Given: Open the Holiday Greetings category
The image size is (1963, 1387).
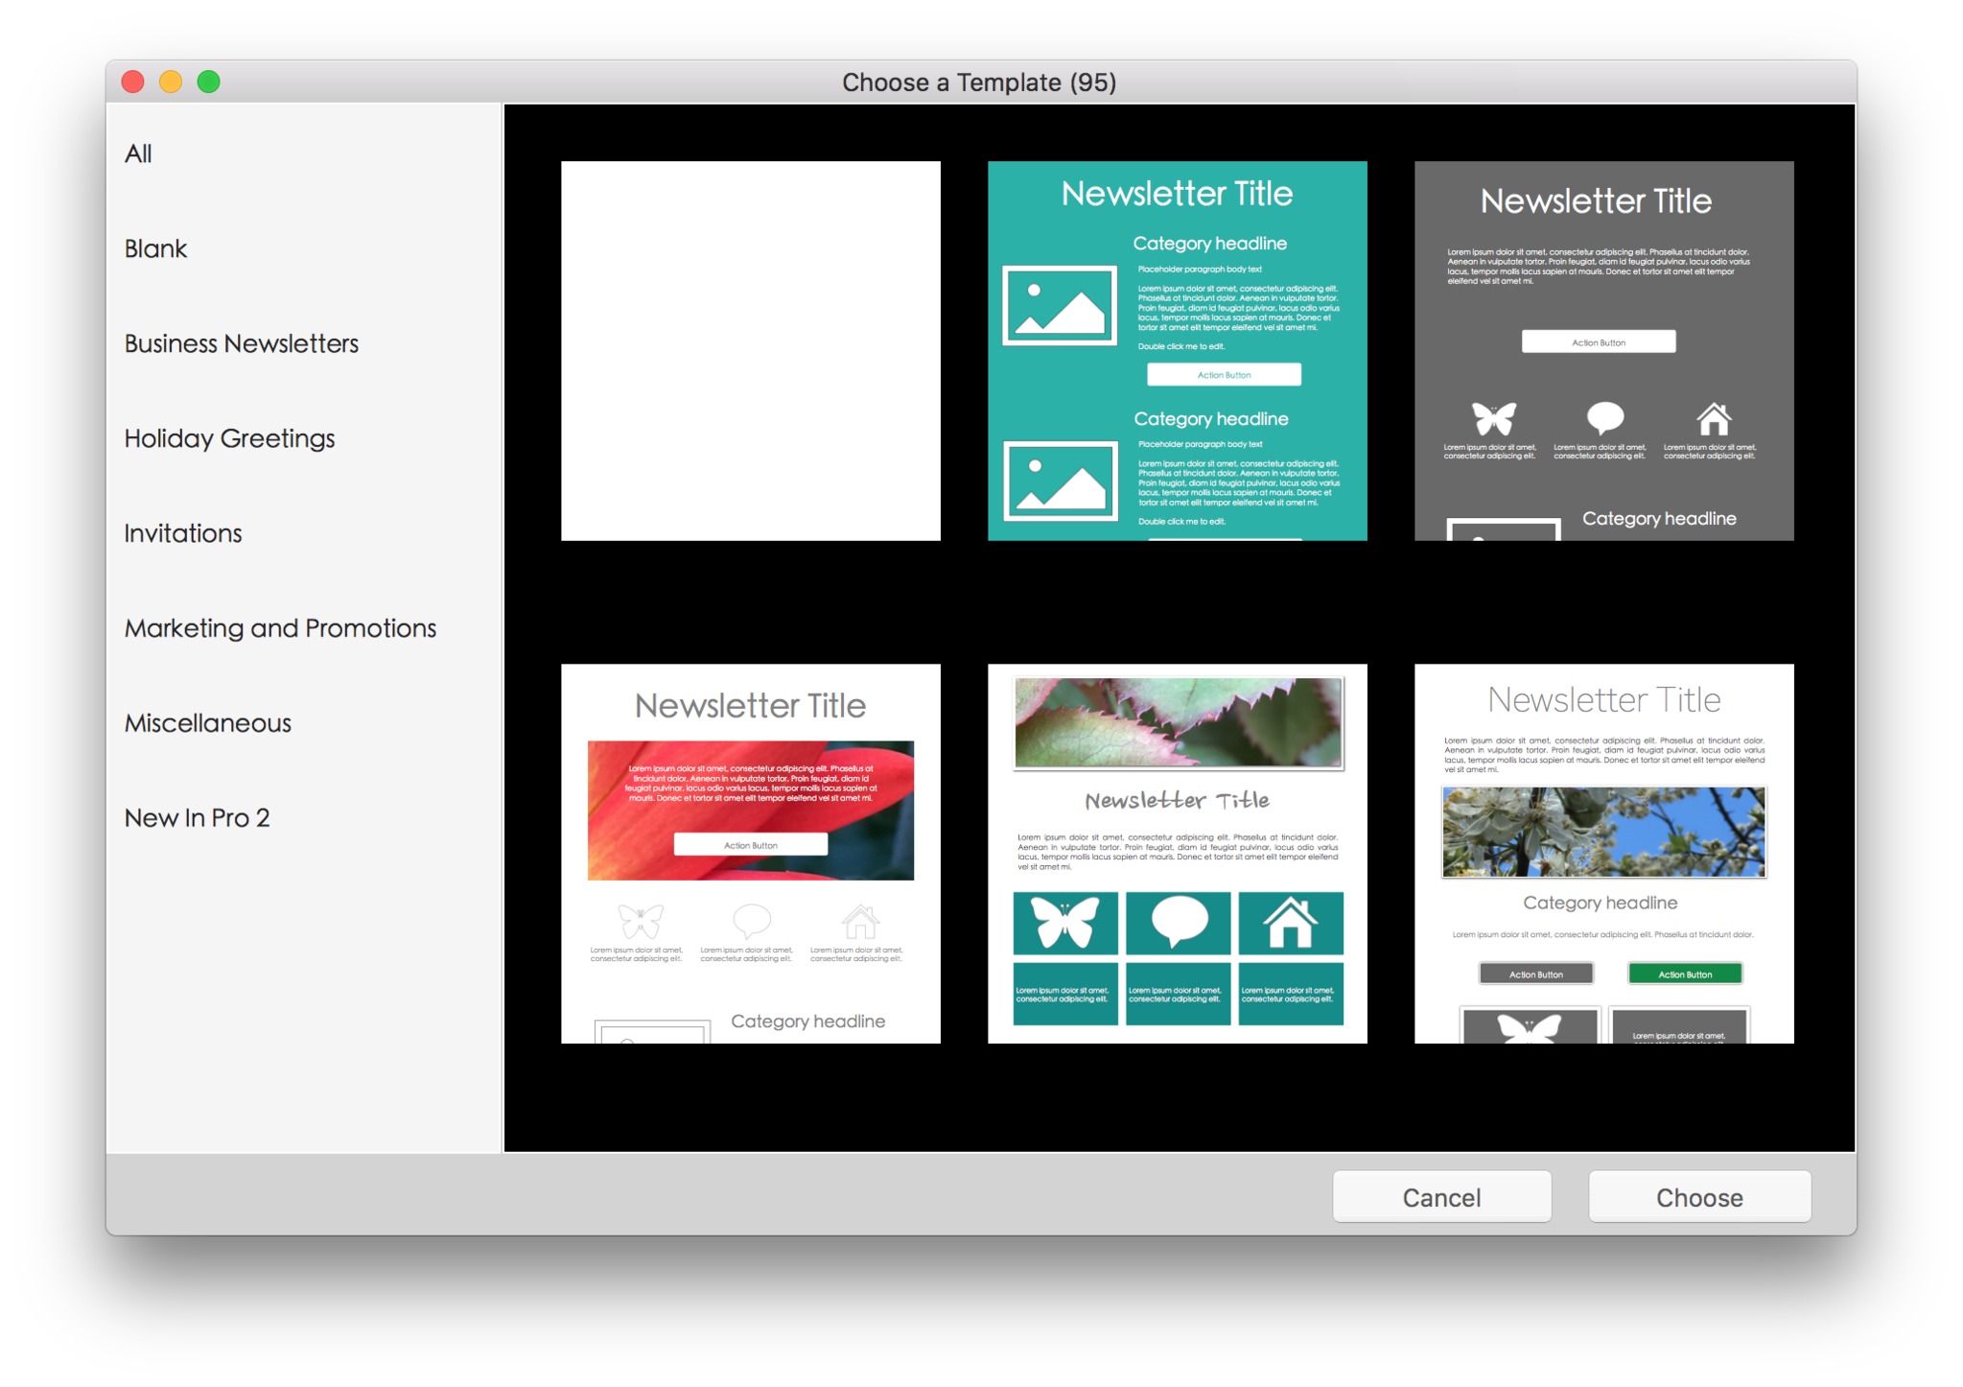Looking at the screenshot, I should (x=229, y=438).
